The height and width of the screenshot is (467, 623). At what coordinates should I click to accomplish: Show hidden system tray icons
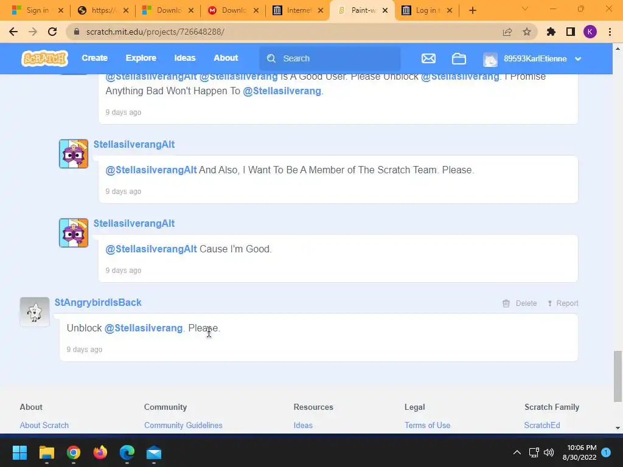point(517,452)
